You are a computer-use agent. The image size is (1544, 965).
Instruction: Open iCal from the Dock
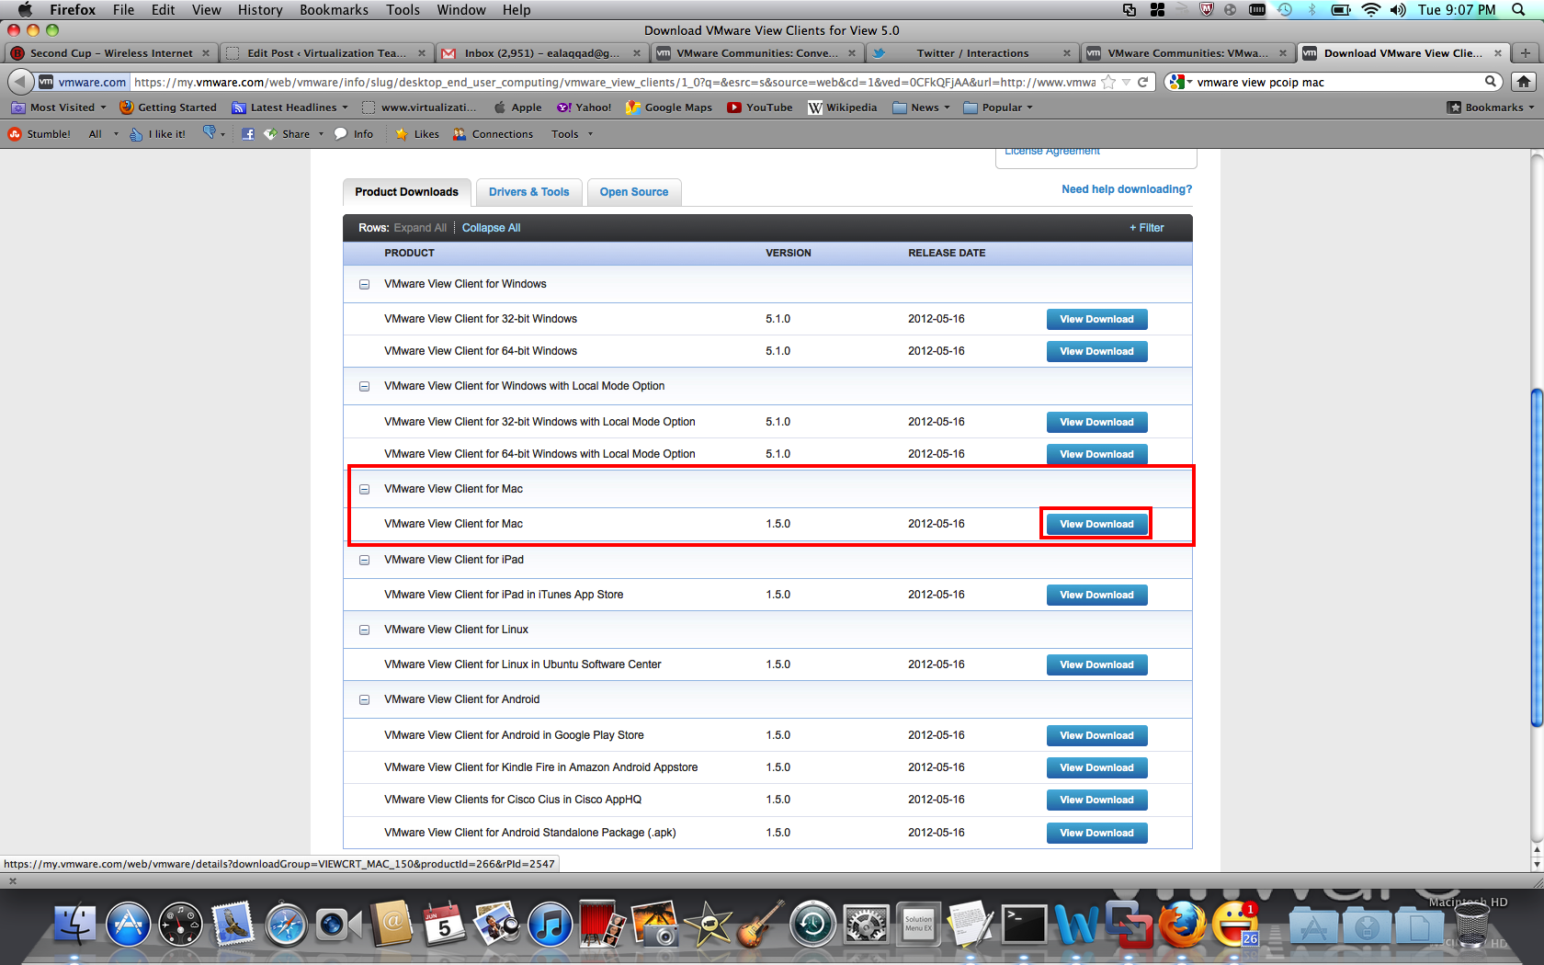pos(444,924)
